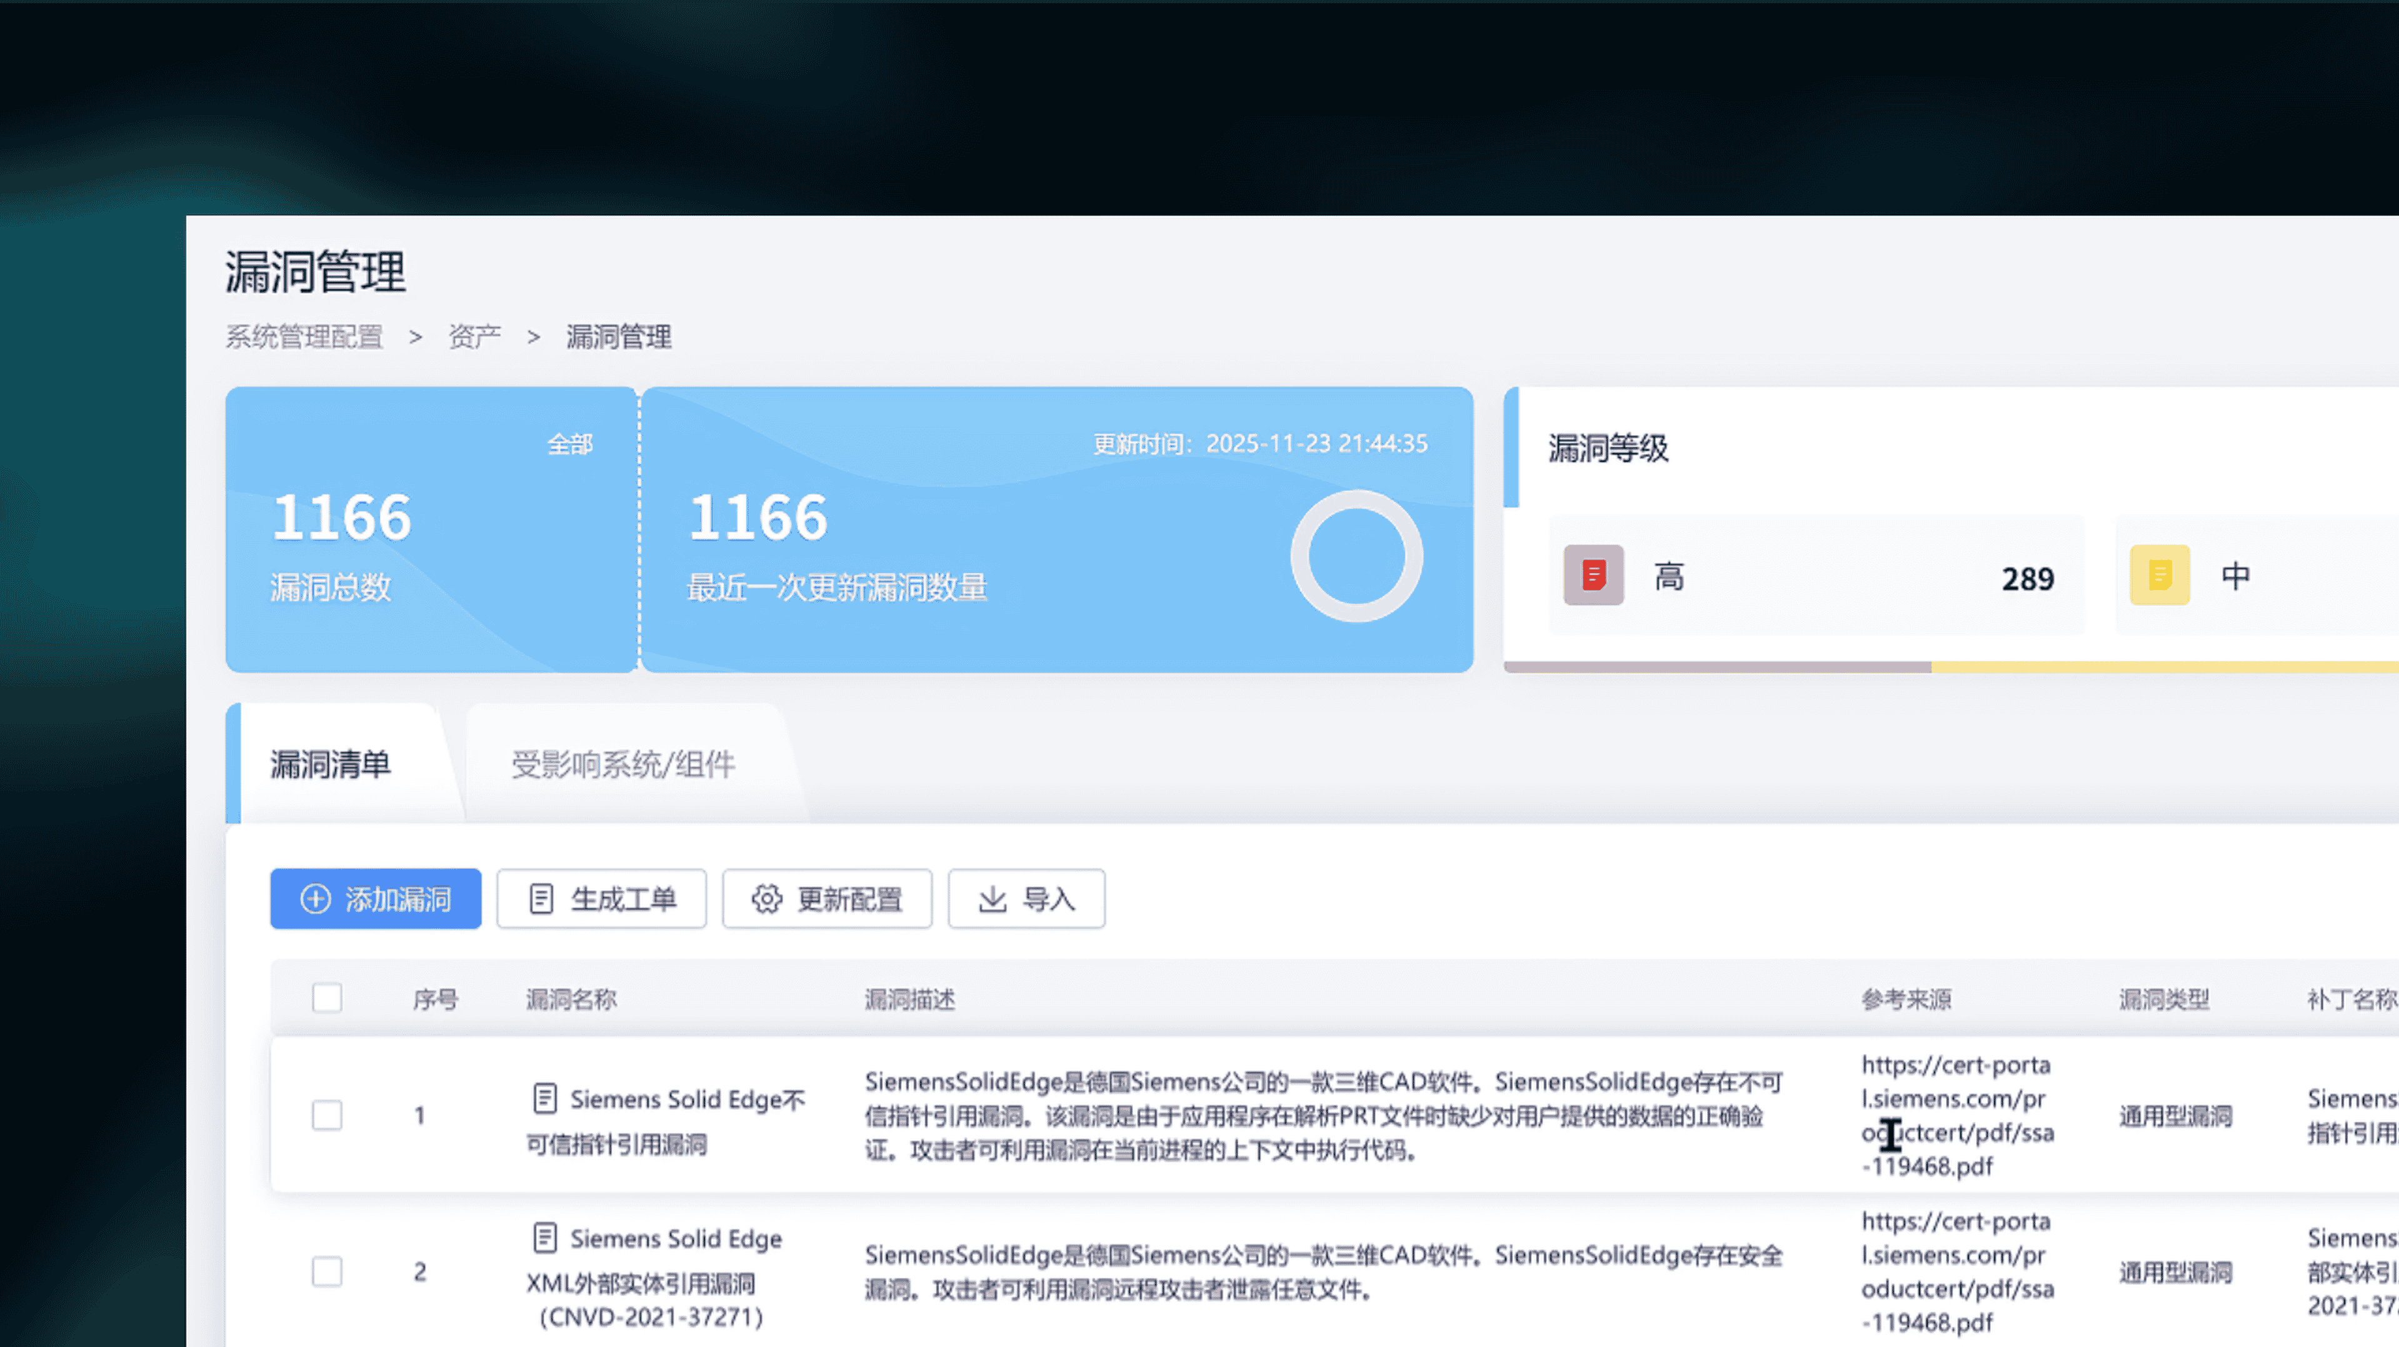Click the 更新配置 button
This screenshot has width=2399, height=1347.
(827, 899)
